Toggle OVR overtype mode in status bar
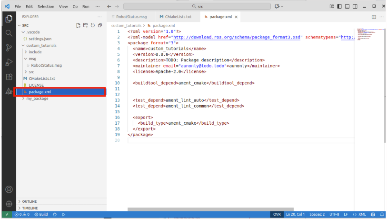 point(277,215)
